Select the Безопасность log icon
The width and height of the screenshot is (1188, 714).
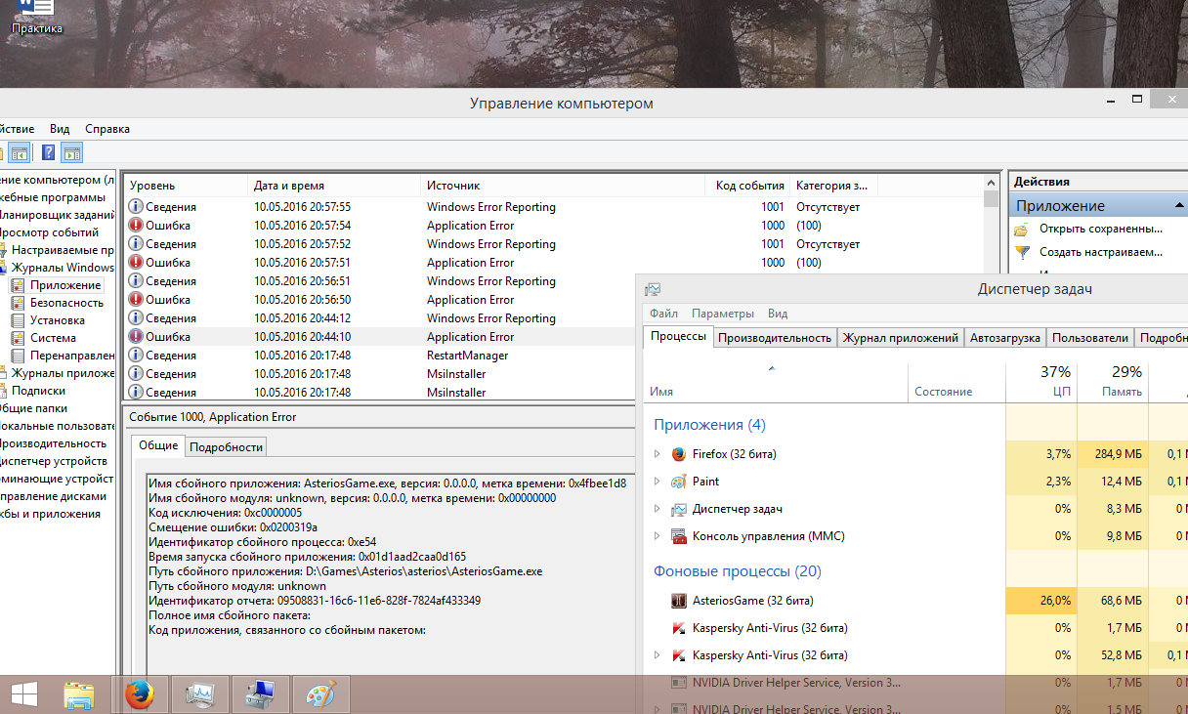pos(17,303)
